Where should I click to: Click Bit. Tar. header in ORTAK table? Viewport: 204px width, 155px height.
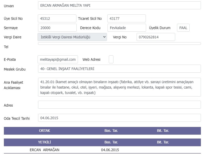click(x=163, y=131)
